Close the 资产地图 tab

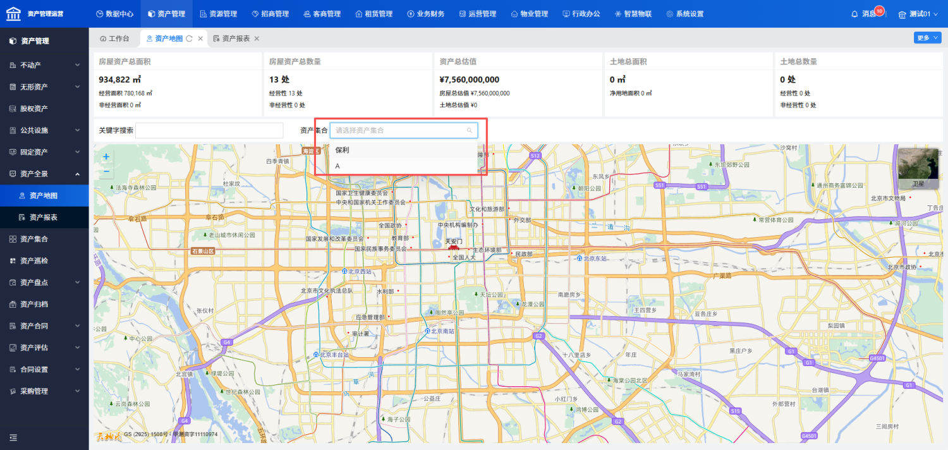coord(200,39)
